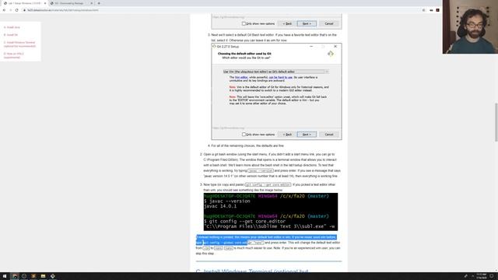The width and height of the screenshot is (498, 280).
Task: Go to A. Install Java sidebar link
Action: pyautogui.click(x=12, y=27)
